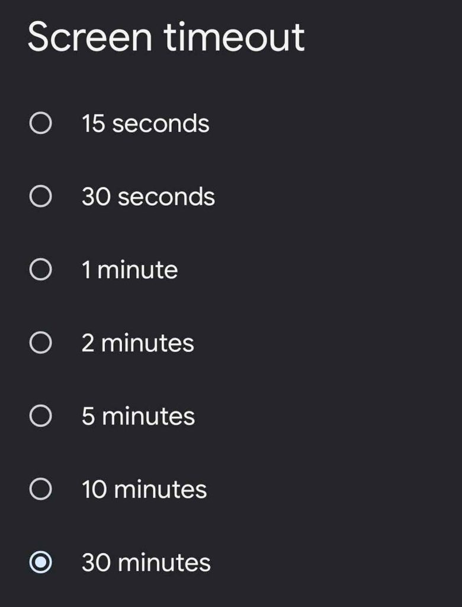
Task: Tap the "30 minutes" text label
Action: click(146, 563)
